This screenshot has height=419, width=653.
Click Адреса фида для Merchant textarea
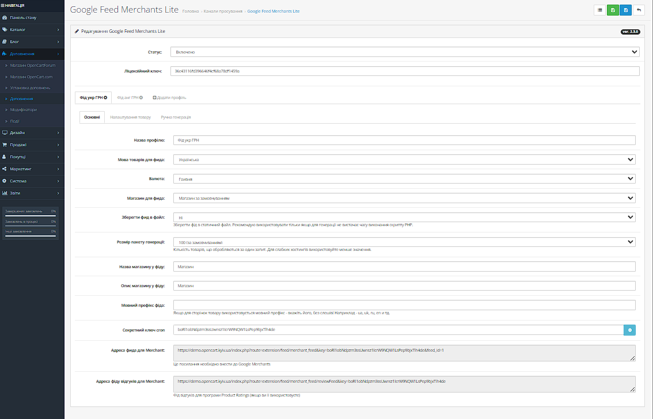point(404,353)
